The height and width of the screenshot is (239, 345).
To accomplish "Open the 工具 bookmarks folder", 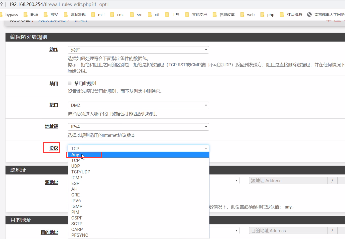I will tap(176, 15).
